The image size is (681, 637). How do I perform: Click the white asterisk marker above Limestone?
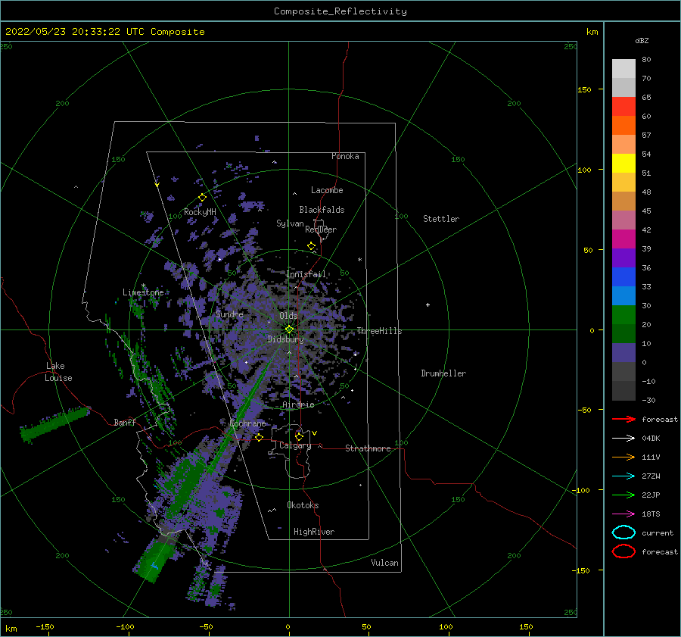[143, 286]
